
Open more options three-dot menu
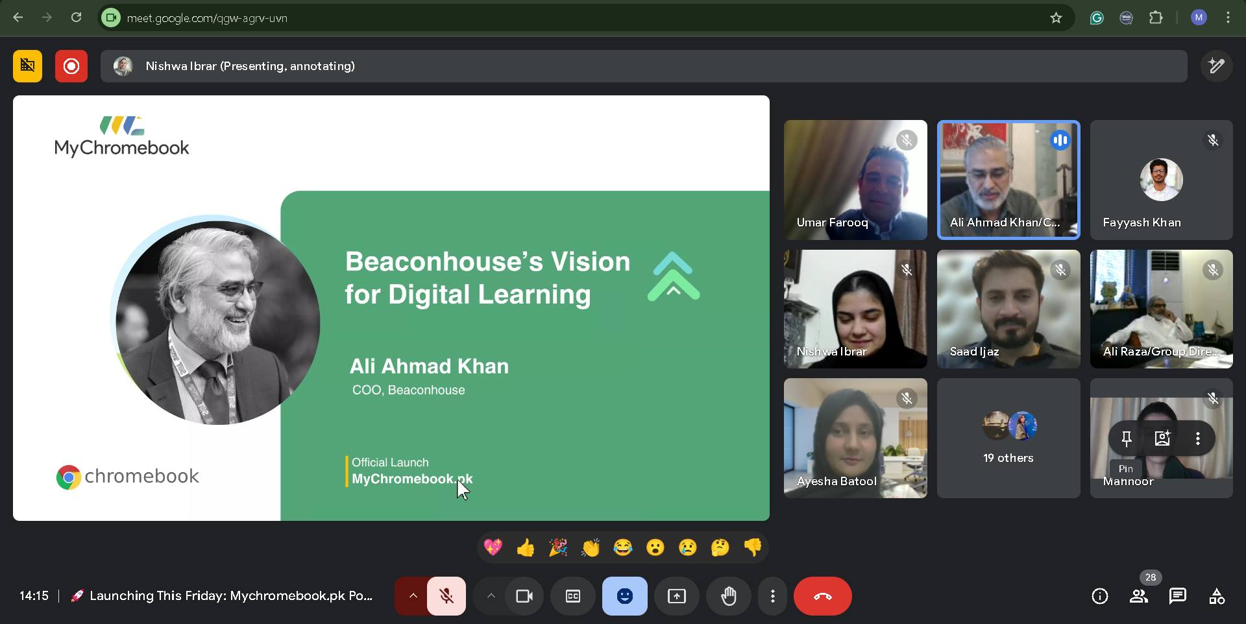point(772,596)
